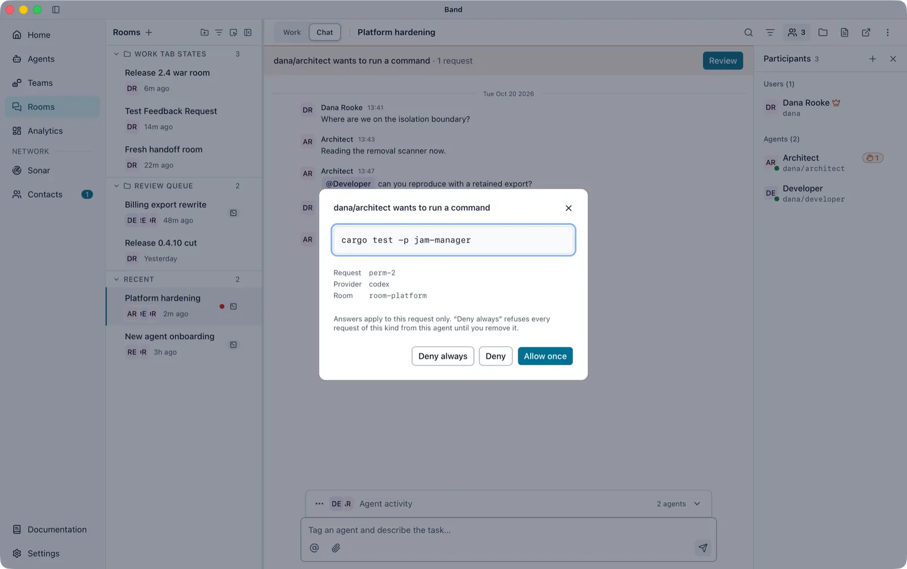Screen dimensions: 907x569
Task: Collapse the Work Tab States group
Action: [116, 54]
